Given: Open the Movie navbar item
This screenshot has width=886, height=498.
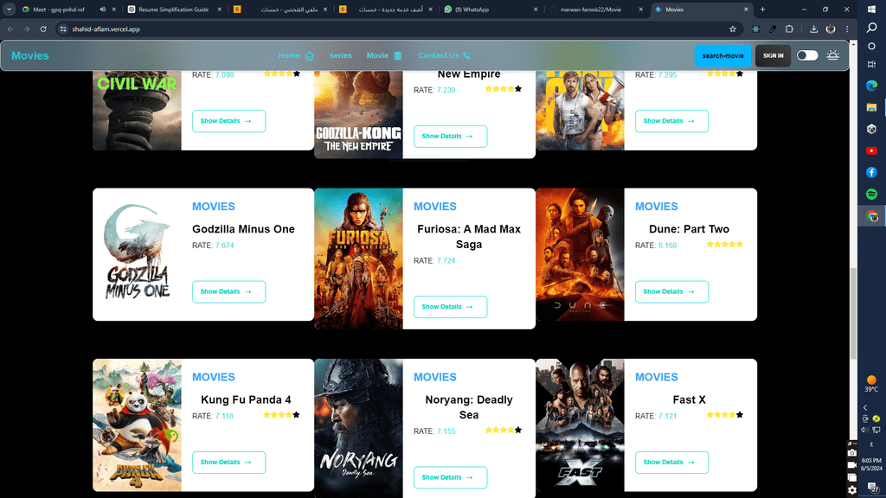Looking at the screenshot, I should pyautogui.click(x=377, y=55).
